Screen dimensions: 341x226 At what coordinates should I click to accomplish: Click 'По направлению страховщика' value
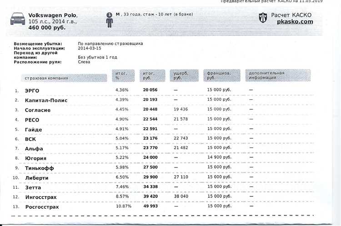[110, 44]
